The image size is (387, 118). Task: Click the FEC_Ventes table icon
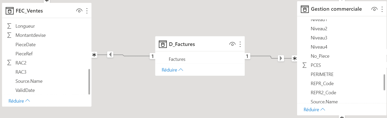click(x=10, y=11)
